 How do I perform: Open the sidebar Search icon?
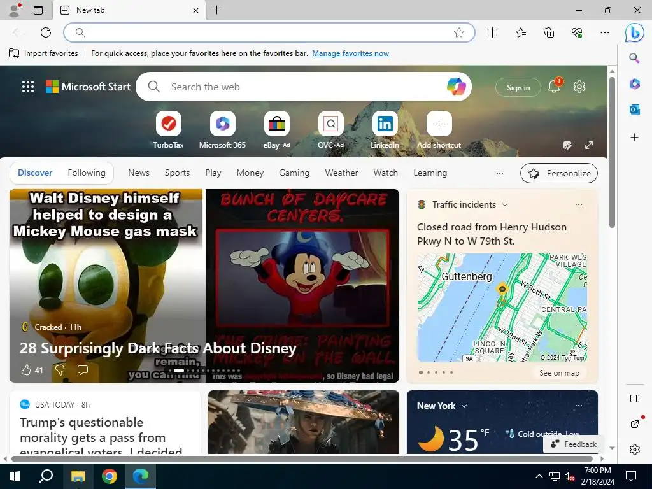point(634,58)
